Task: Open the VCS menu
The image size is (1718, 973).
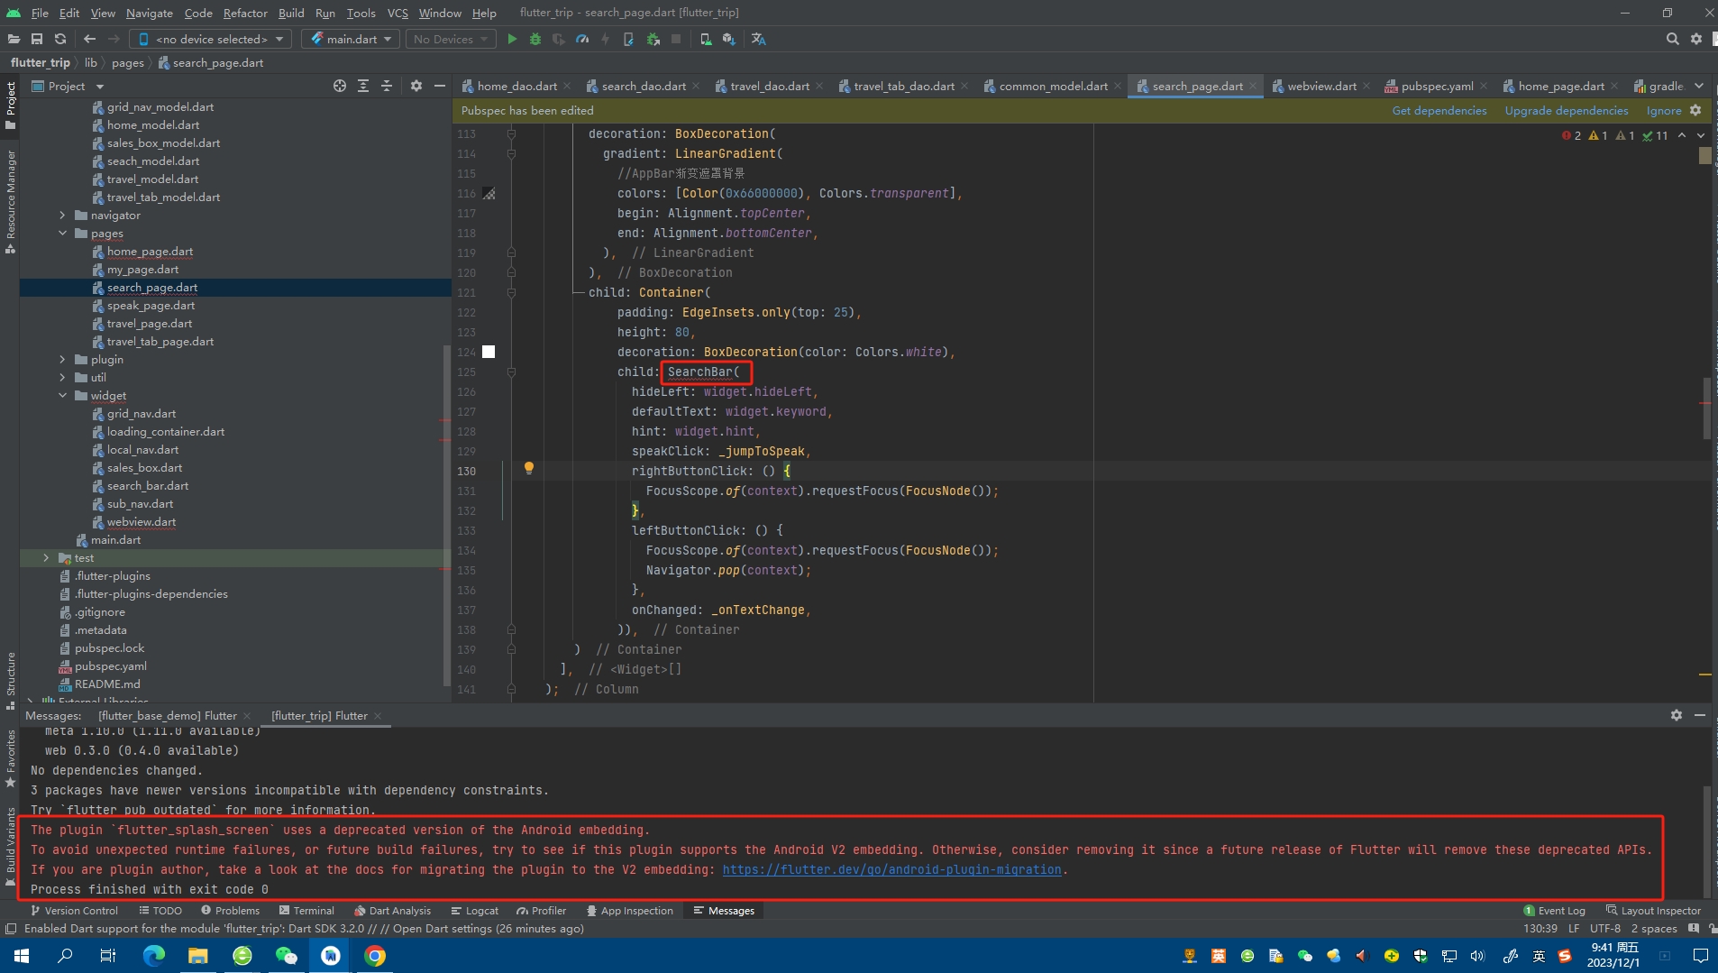Action: (x=398, y=13)
